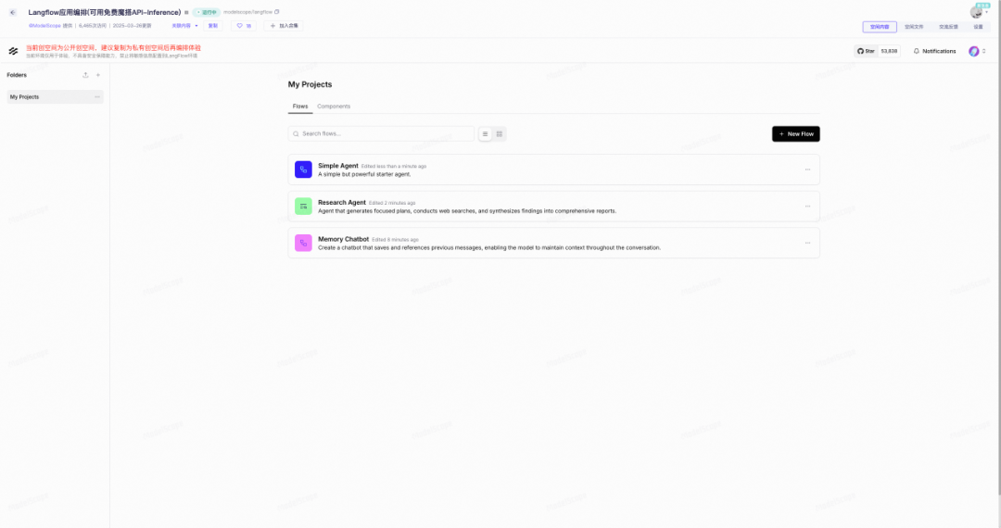Go back using the top-left arrow
Image resolution: width=1001 pixels, height=528 pixels.
pos(13,12)
